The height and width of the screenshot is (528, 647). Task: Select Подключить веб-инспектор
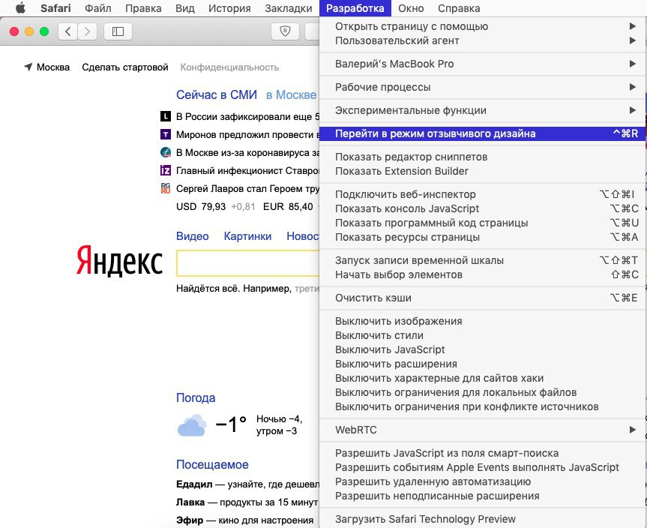482,194
